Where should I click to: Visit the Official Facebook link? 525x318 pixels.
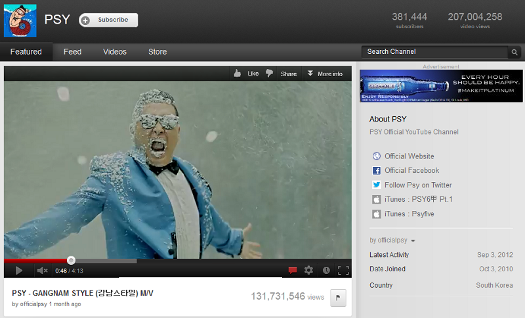tap(412, 170)
